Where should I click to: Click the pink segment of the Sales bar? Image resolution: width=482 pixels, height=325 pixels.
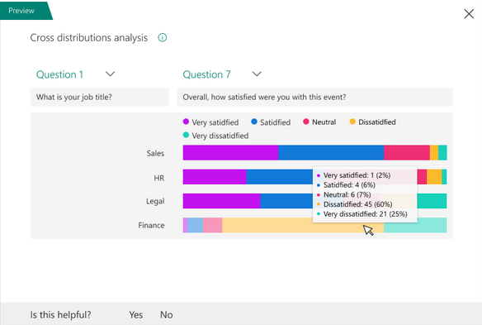pyautogui.click(x=407, y=152)
